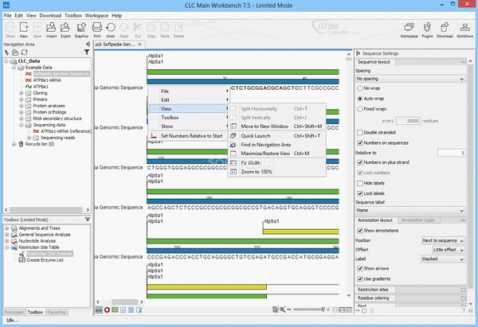The image size is (478, 327).
Task: Click the Import toolbar icon
Action: pos(51,29)
